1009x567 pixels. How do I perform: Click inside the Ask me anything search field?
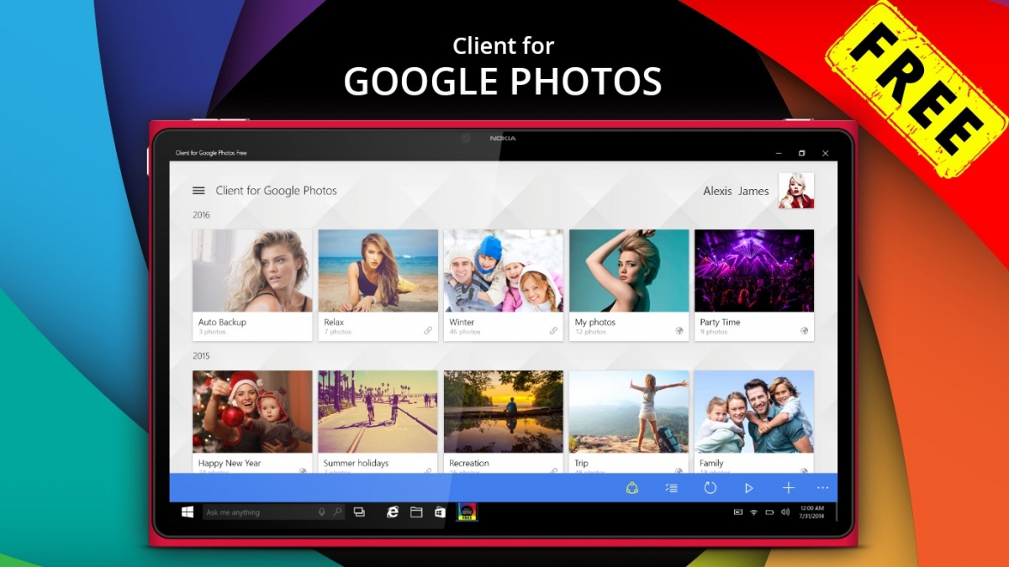click(252, 512)
